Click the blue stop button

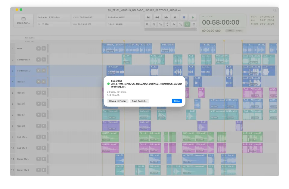184,17
